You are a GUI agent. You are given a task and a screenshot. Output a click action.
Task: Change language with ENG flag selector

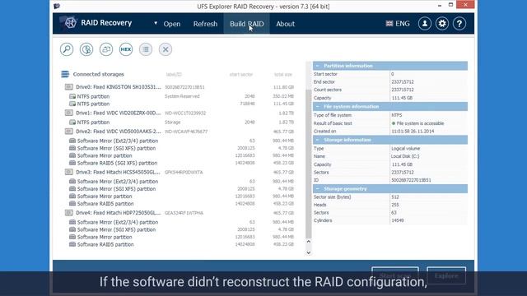coord(398,24)
